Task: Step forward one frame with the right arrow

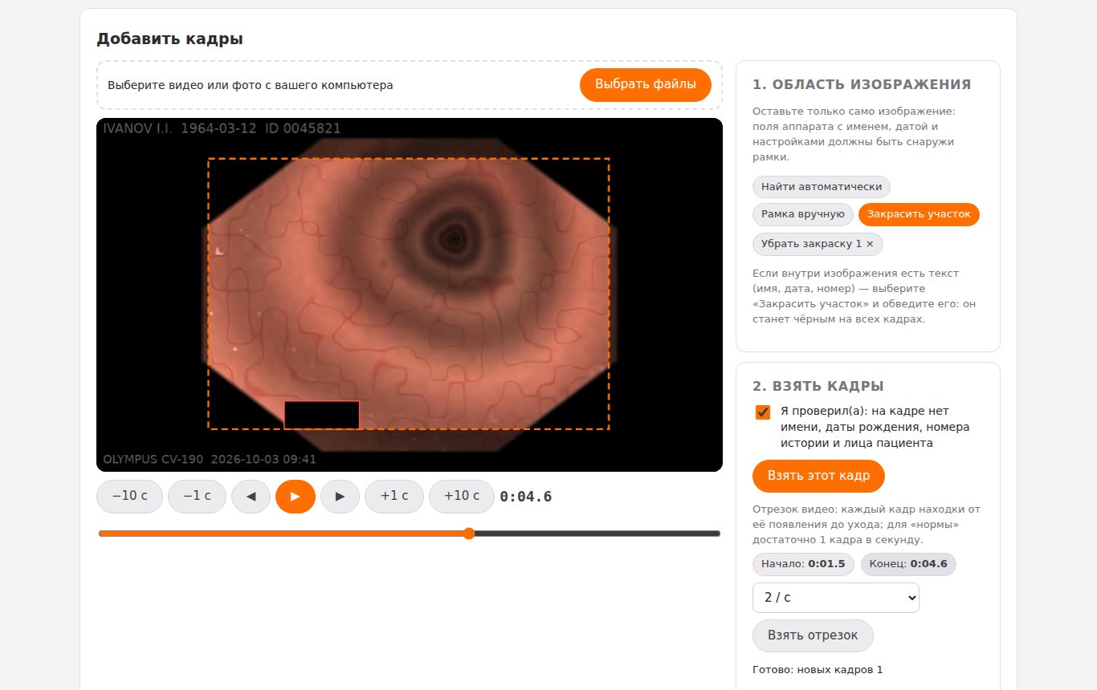Action: tap(340, 497)
